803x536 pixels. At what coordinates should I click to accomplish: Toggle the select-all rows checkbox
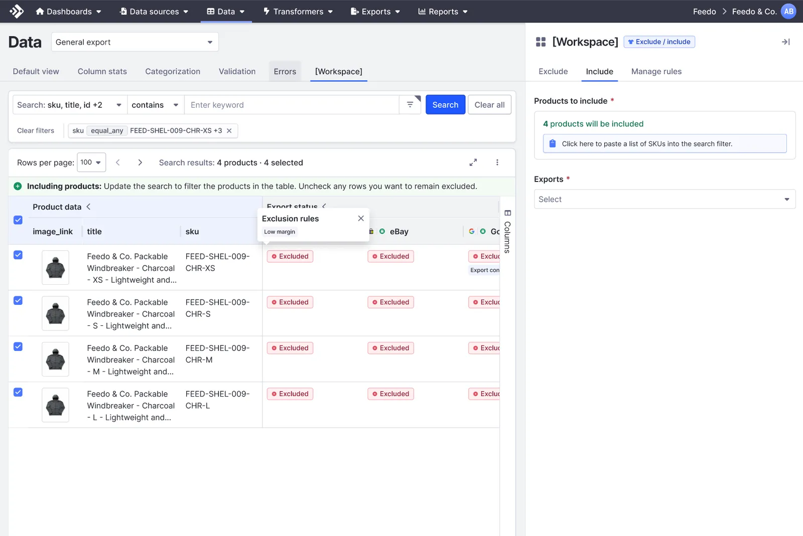[x=18, y=220]
